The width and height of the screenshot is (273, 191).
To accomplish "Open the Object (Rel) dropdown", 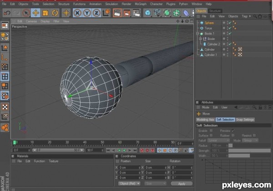I will [x=129, y=184].
